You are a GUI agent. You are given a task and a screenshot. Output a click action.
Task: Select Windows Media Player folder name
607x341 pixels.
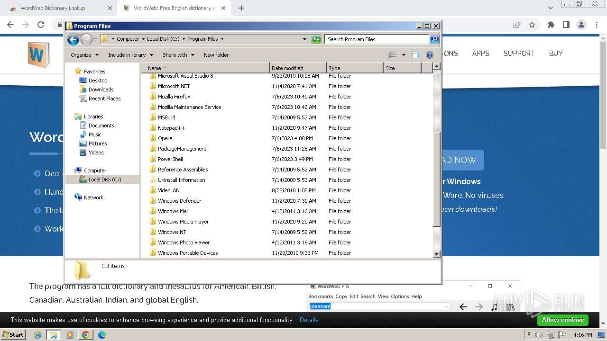pos(184,222)
